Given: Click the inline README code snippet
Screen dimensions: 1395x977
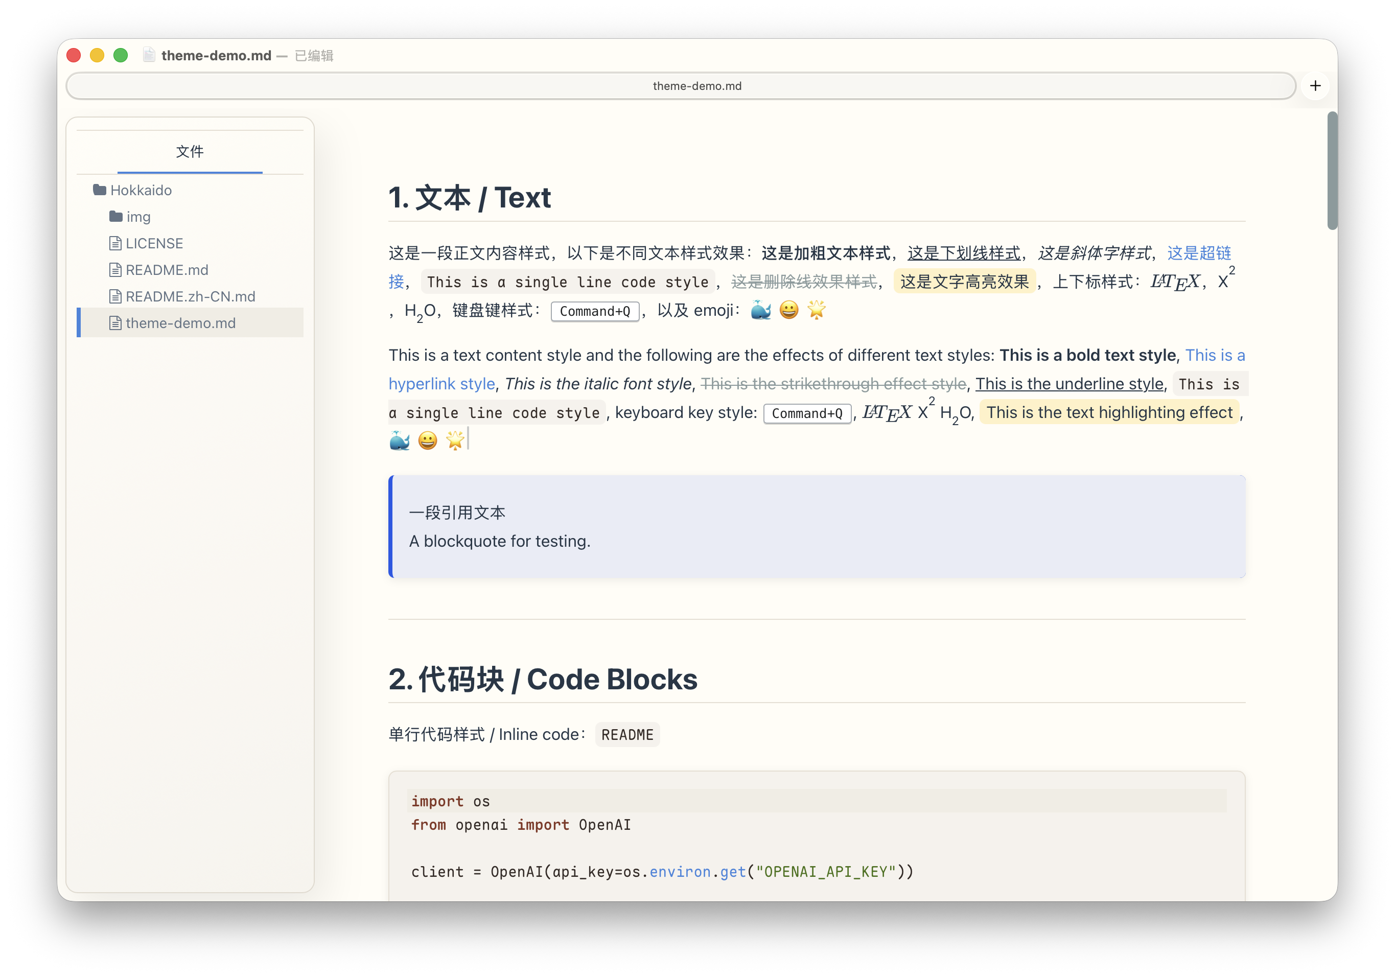Looking at the screenshot, I should [627, 735].
